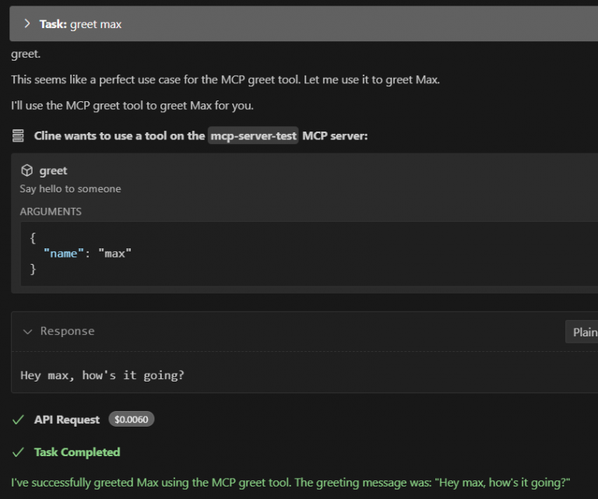The height and width of the screenshot is (499, 598).
Task: Click the "Say hello to someone" description
Action: tap(70, 188)
